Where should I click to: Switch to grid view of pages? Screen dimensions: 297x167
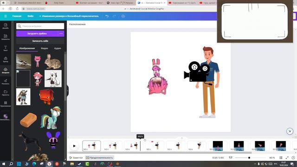tap(281, 158)
